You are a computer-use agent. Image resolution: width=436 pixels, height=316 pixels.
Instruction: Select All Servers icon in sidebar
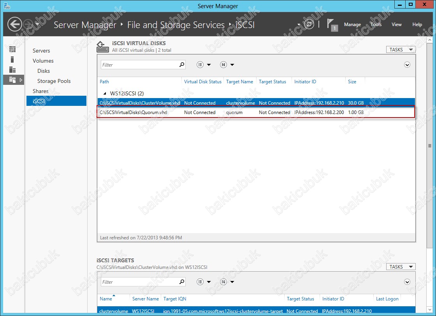pos(12,70)
